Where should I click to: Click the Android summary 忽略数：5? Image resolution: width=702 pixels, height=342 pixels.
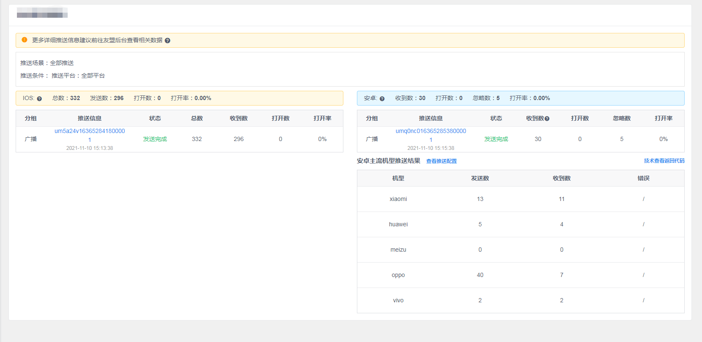pyautogui.click(x=486, y=98)
